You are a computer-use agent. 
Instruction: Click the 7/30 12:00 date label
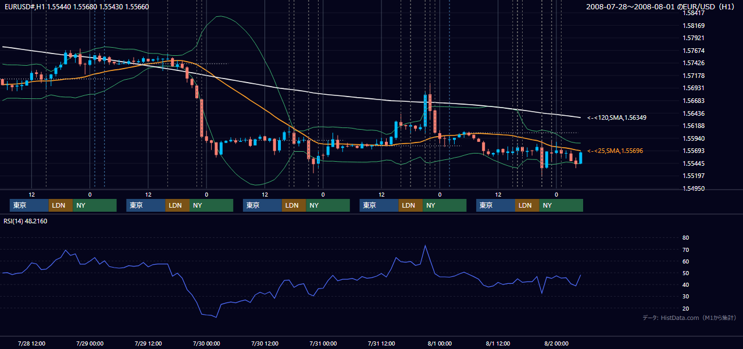coord(265,343)
